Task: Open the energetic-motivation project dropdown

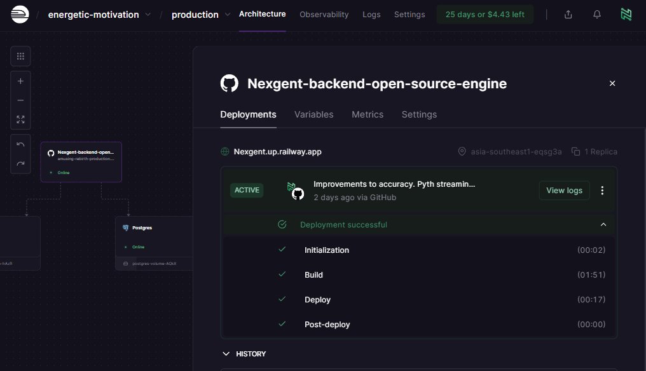Action: [x=99, y=15]
